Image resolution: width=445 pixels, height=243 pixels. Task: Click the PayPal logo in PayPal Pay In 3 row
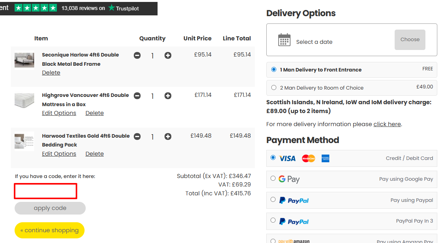(x=294, y=221)
